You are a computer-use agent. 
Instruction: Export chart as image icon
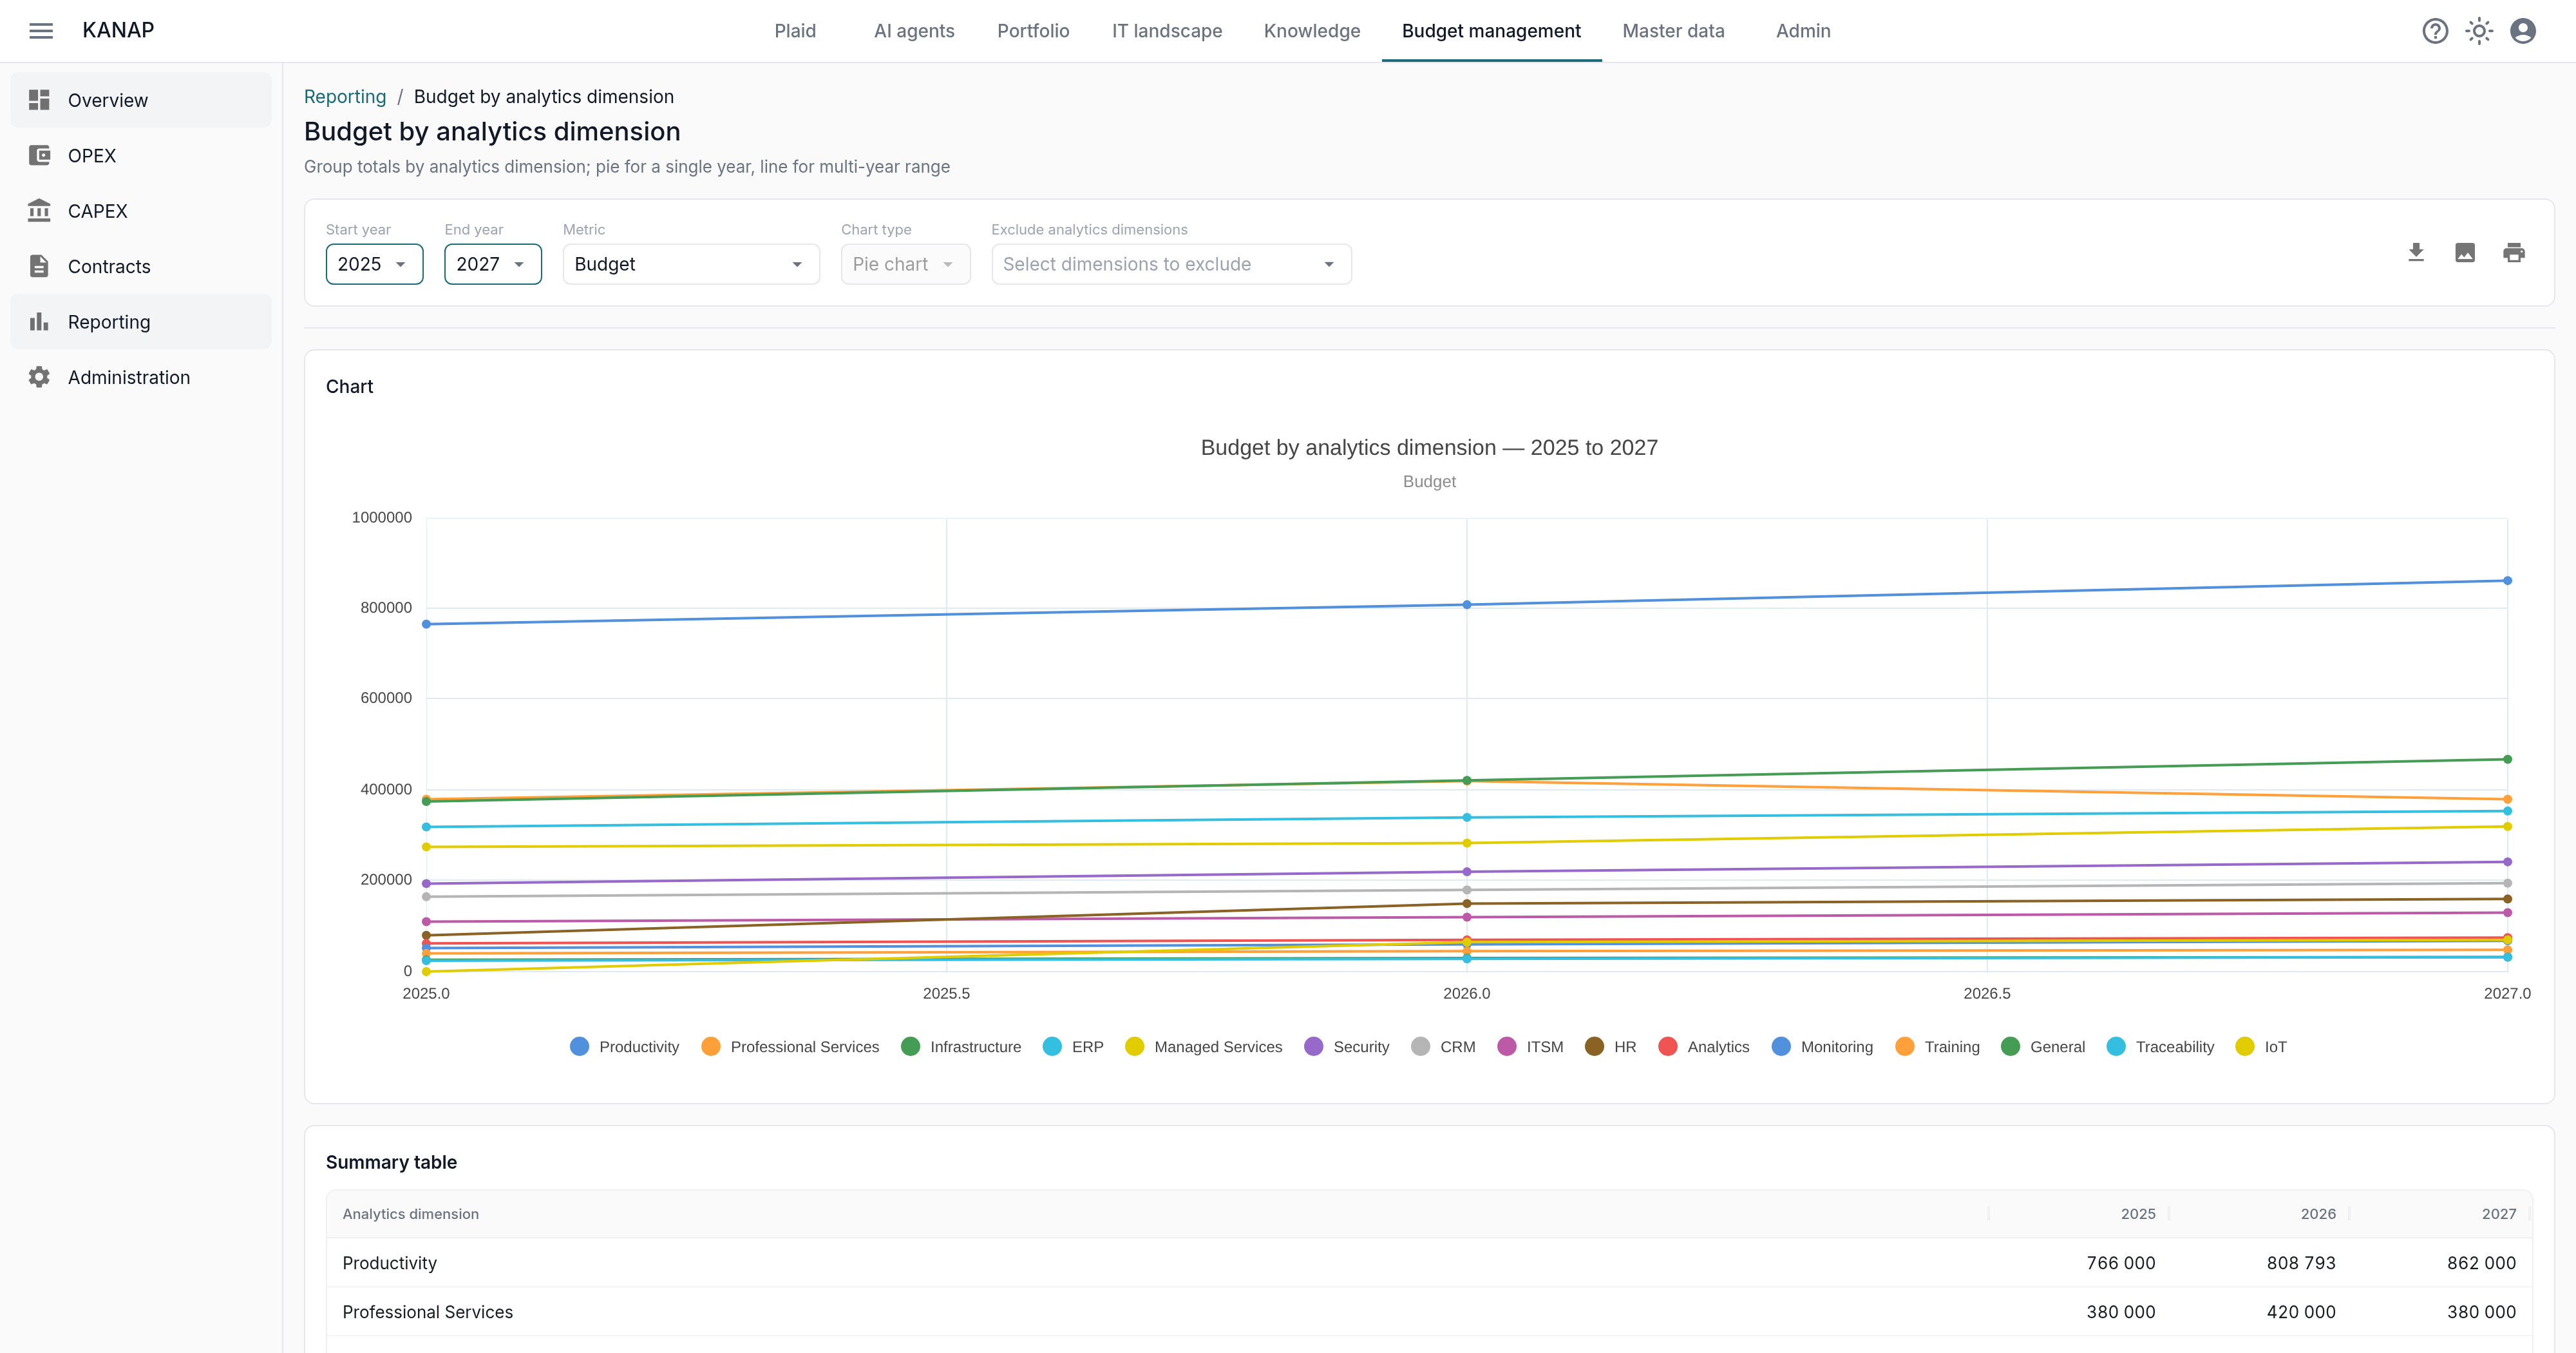tap(2465, 252)
